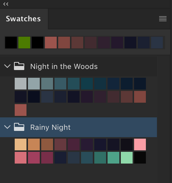Open the Swatches panel menu icon
Image resolution: width=172 pixels, height=183 pixels.
pyautogui.click(x=163, y=19)
